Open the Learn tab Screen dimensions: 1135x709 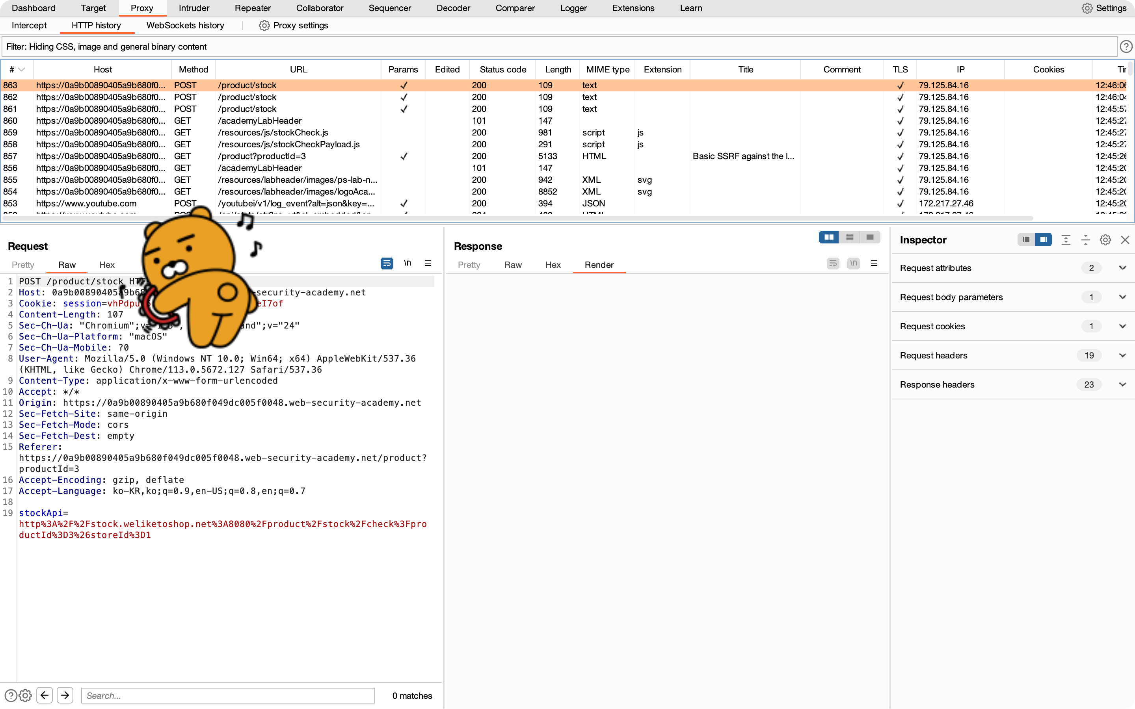(691, 8)
